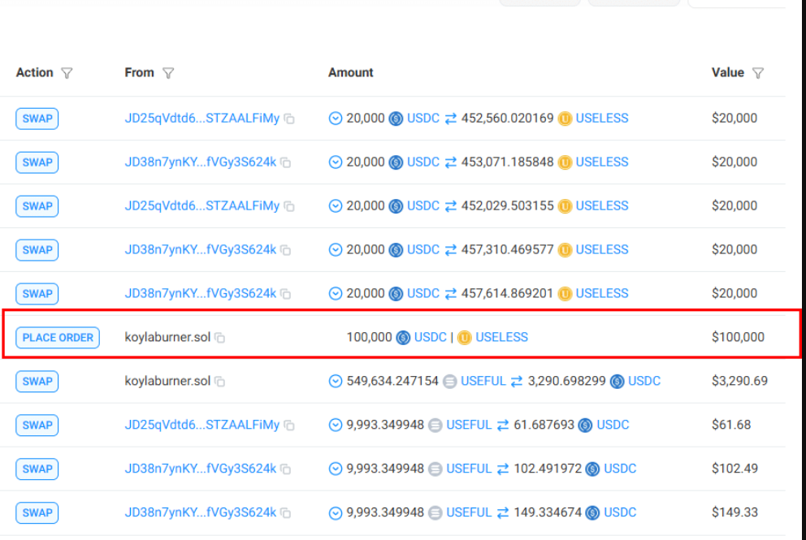Click USEFUL token icon beside 549,634.247154
806x540 pixels.
coord(450,381)
